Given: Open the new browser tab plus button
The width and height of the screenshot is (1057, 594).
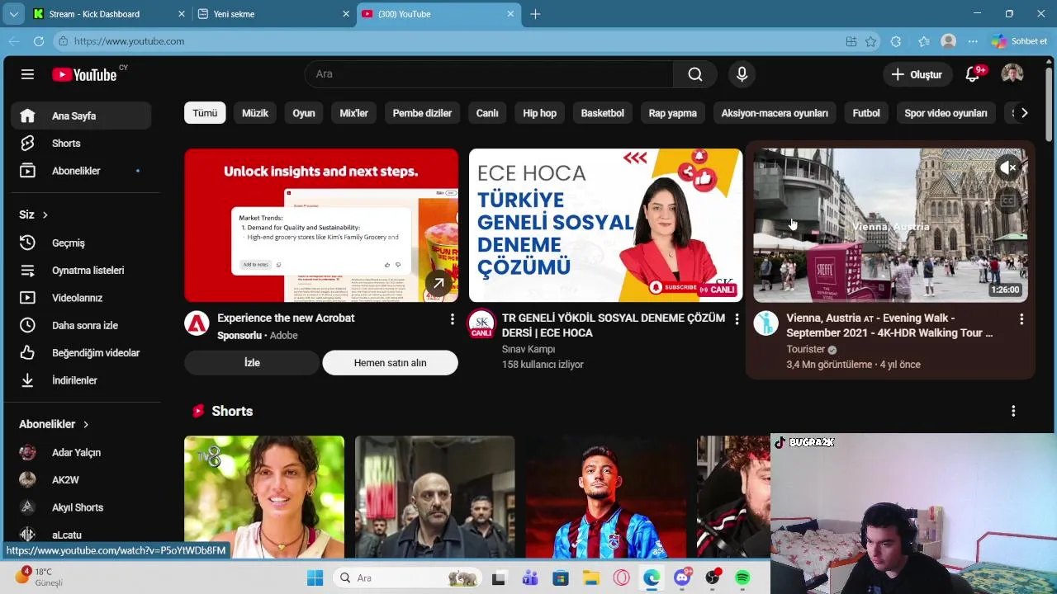Looking at the screenshot, I should click(535, 14).
